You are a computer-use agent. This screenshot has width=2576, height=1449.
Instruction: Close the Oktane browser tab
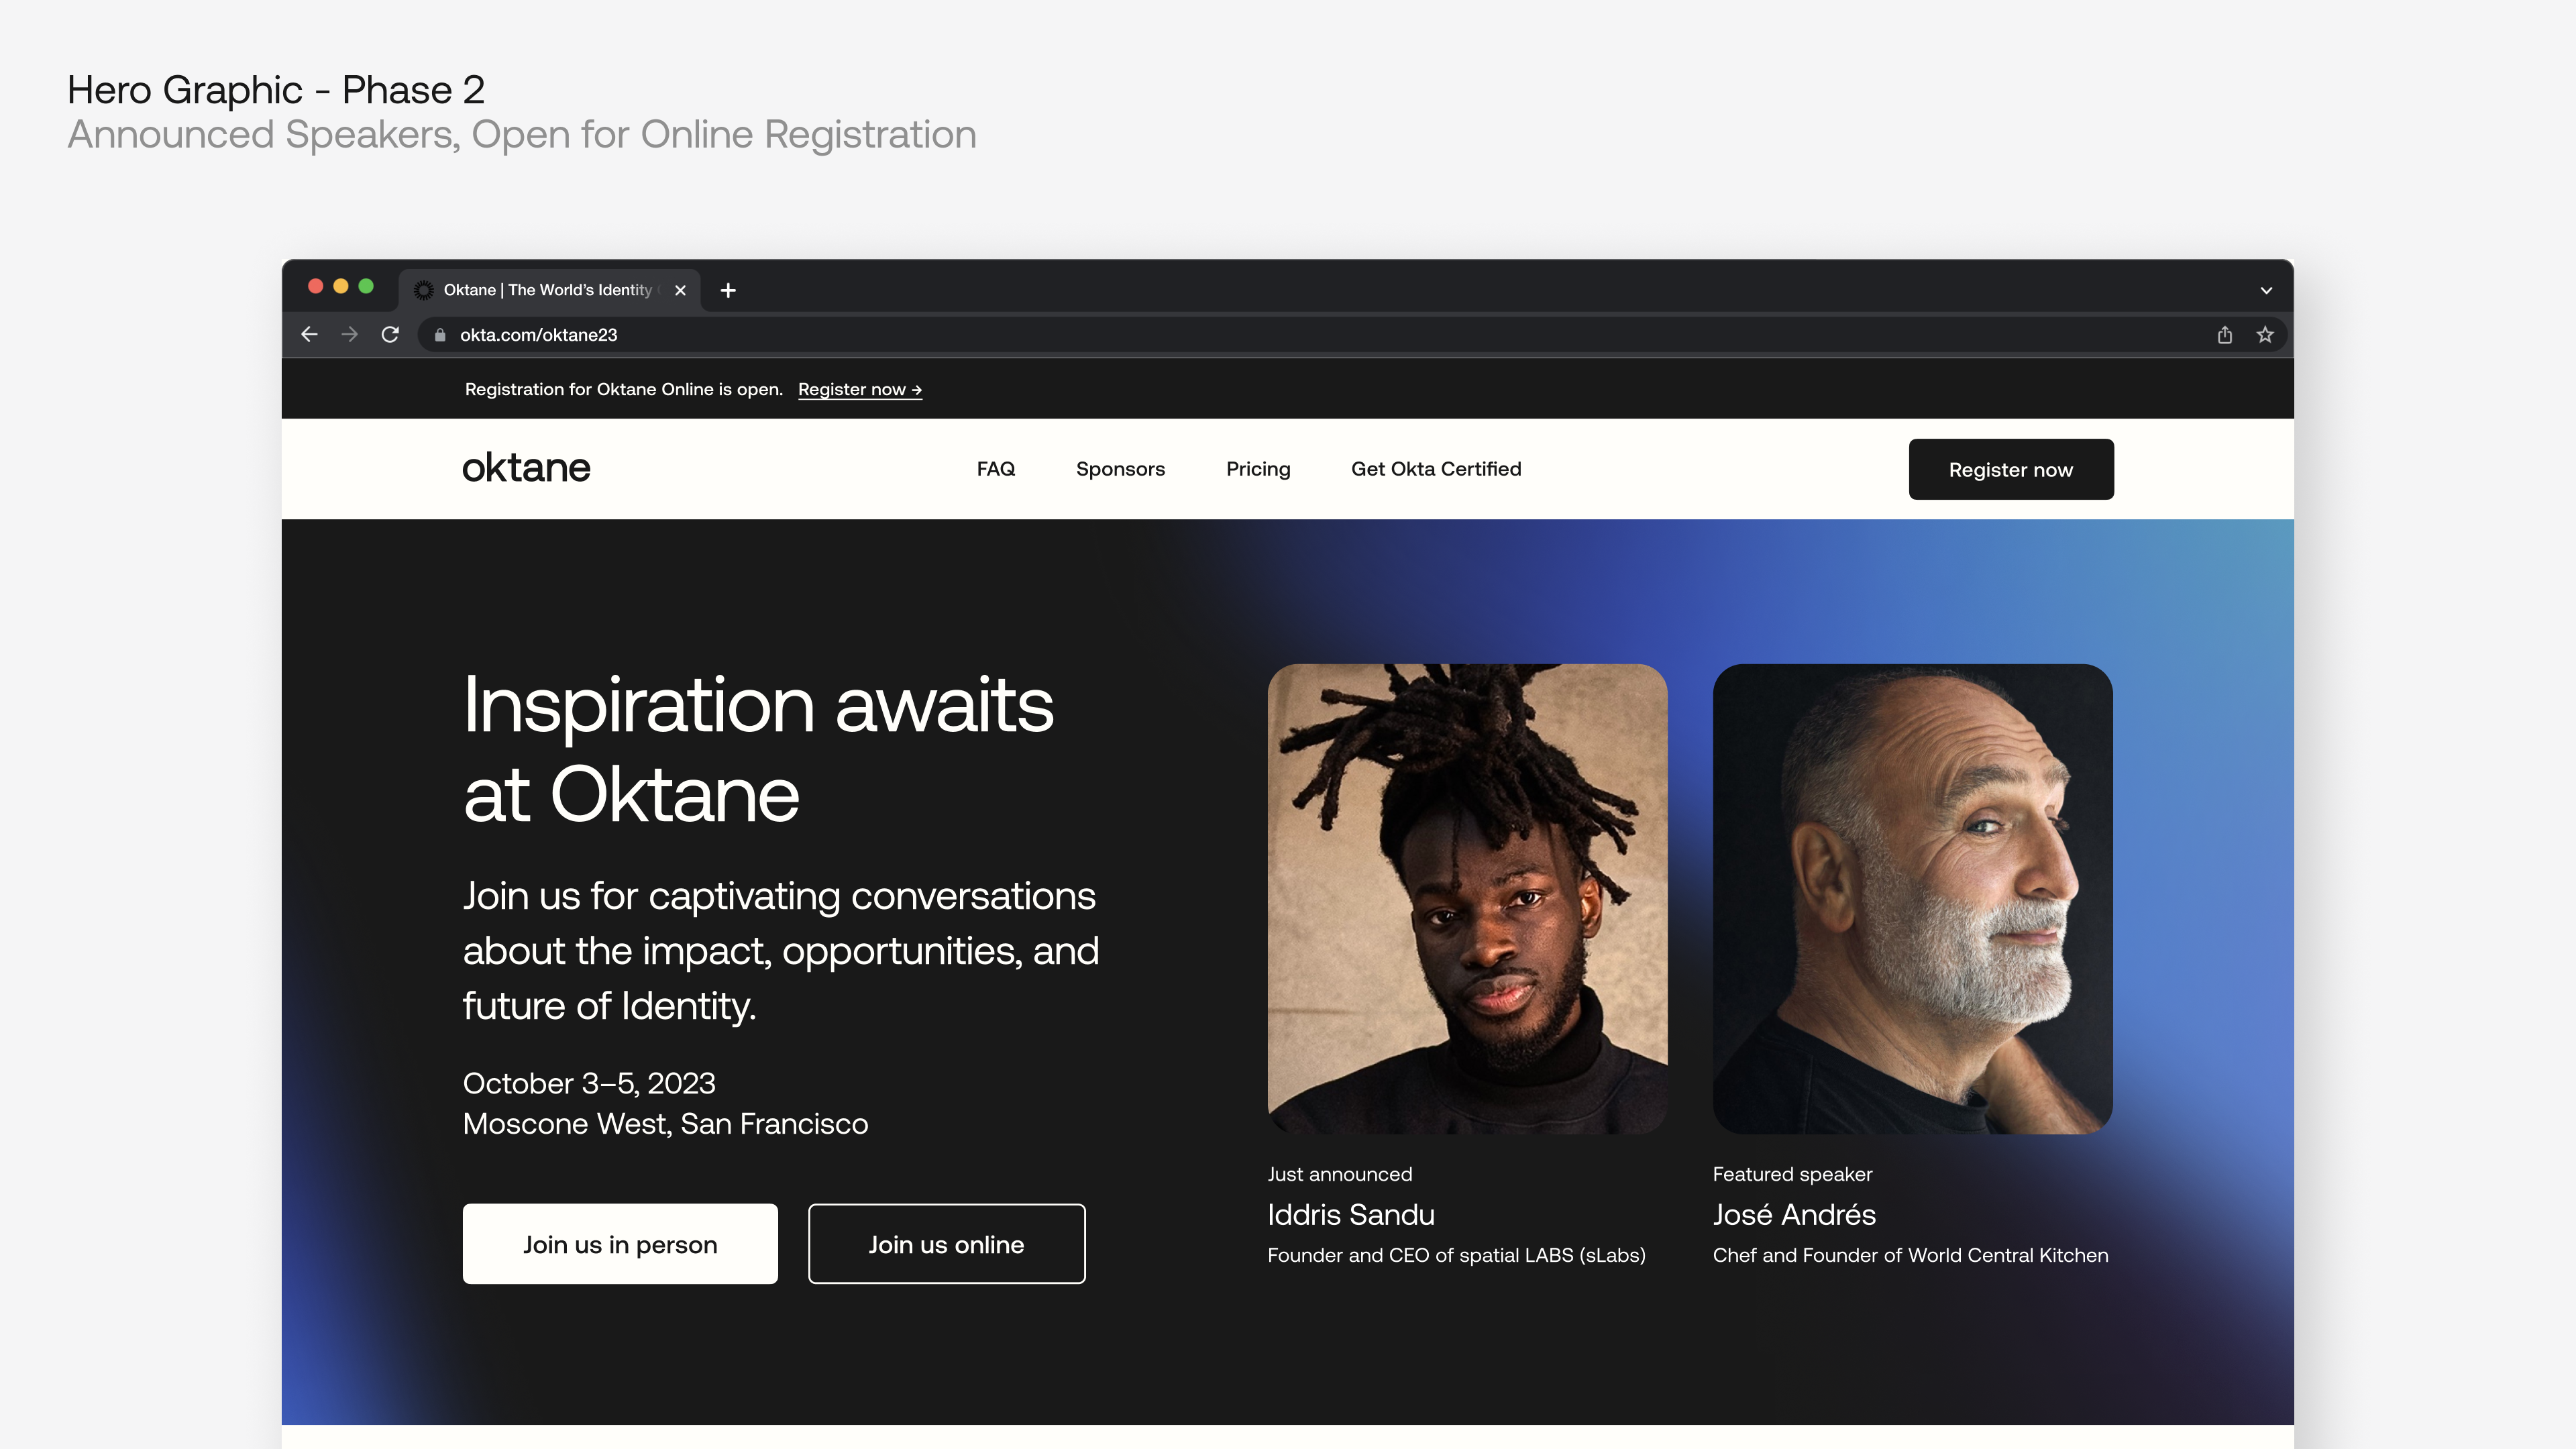tap(680, 290)
